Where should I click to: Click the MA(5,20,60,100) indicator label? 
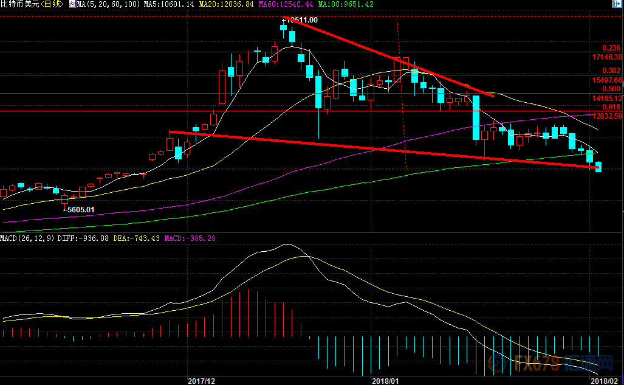click(x=108, y=4)
